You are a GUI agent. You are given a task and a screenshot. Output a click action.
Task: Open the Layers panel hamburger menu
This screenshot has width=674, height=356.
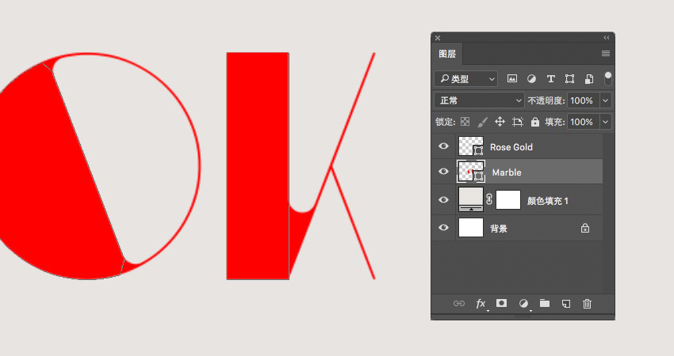click(x=606, y=54)
